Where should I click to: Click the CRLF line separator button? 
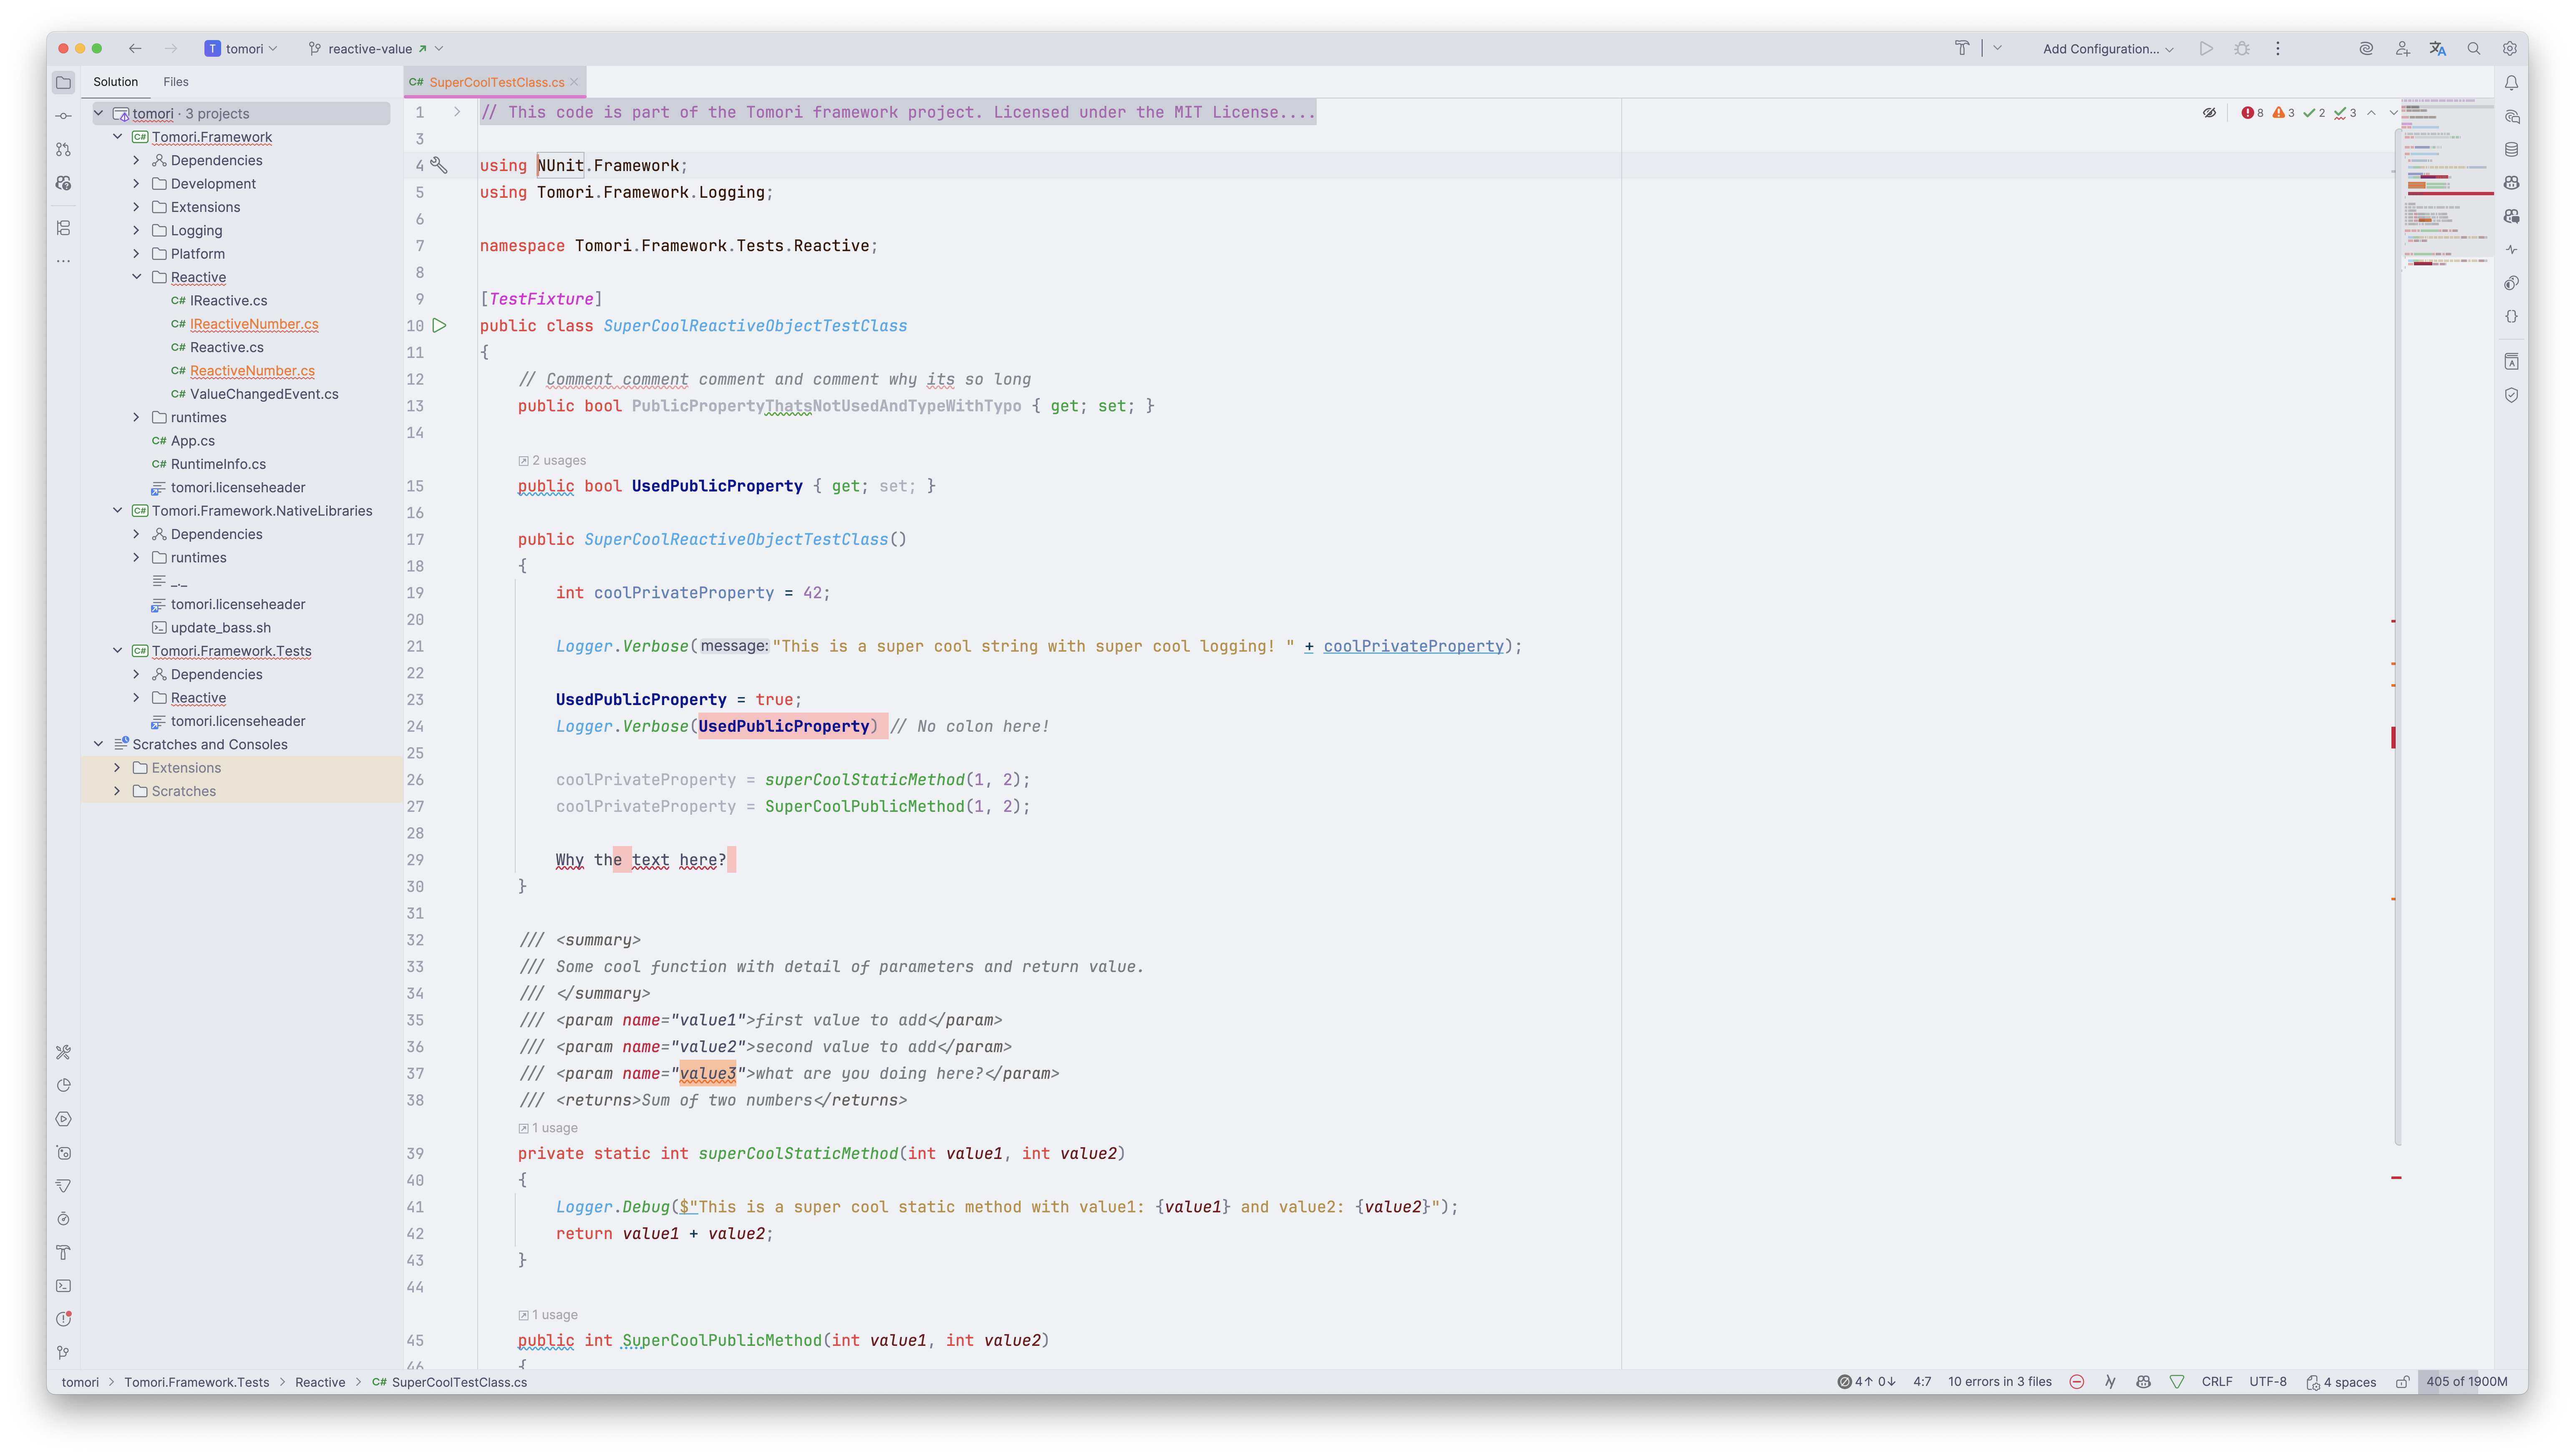coord(2216,1382)
